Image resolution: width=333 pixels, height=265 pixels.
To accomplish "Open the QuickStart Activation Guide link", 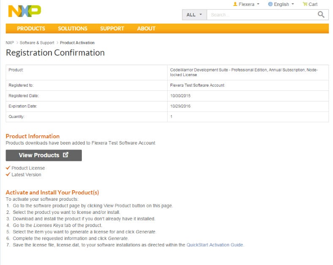I will coord(215,245).
